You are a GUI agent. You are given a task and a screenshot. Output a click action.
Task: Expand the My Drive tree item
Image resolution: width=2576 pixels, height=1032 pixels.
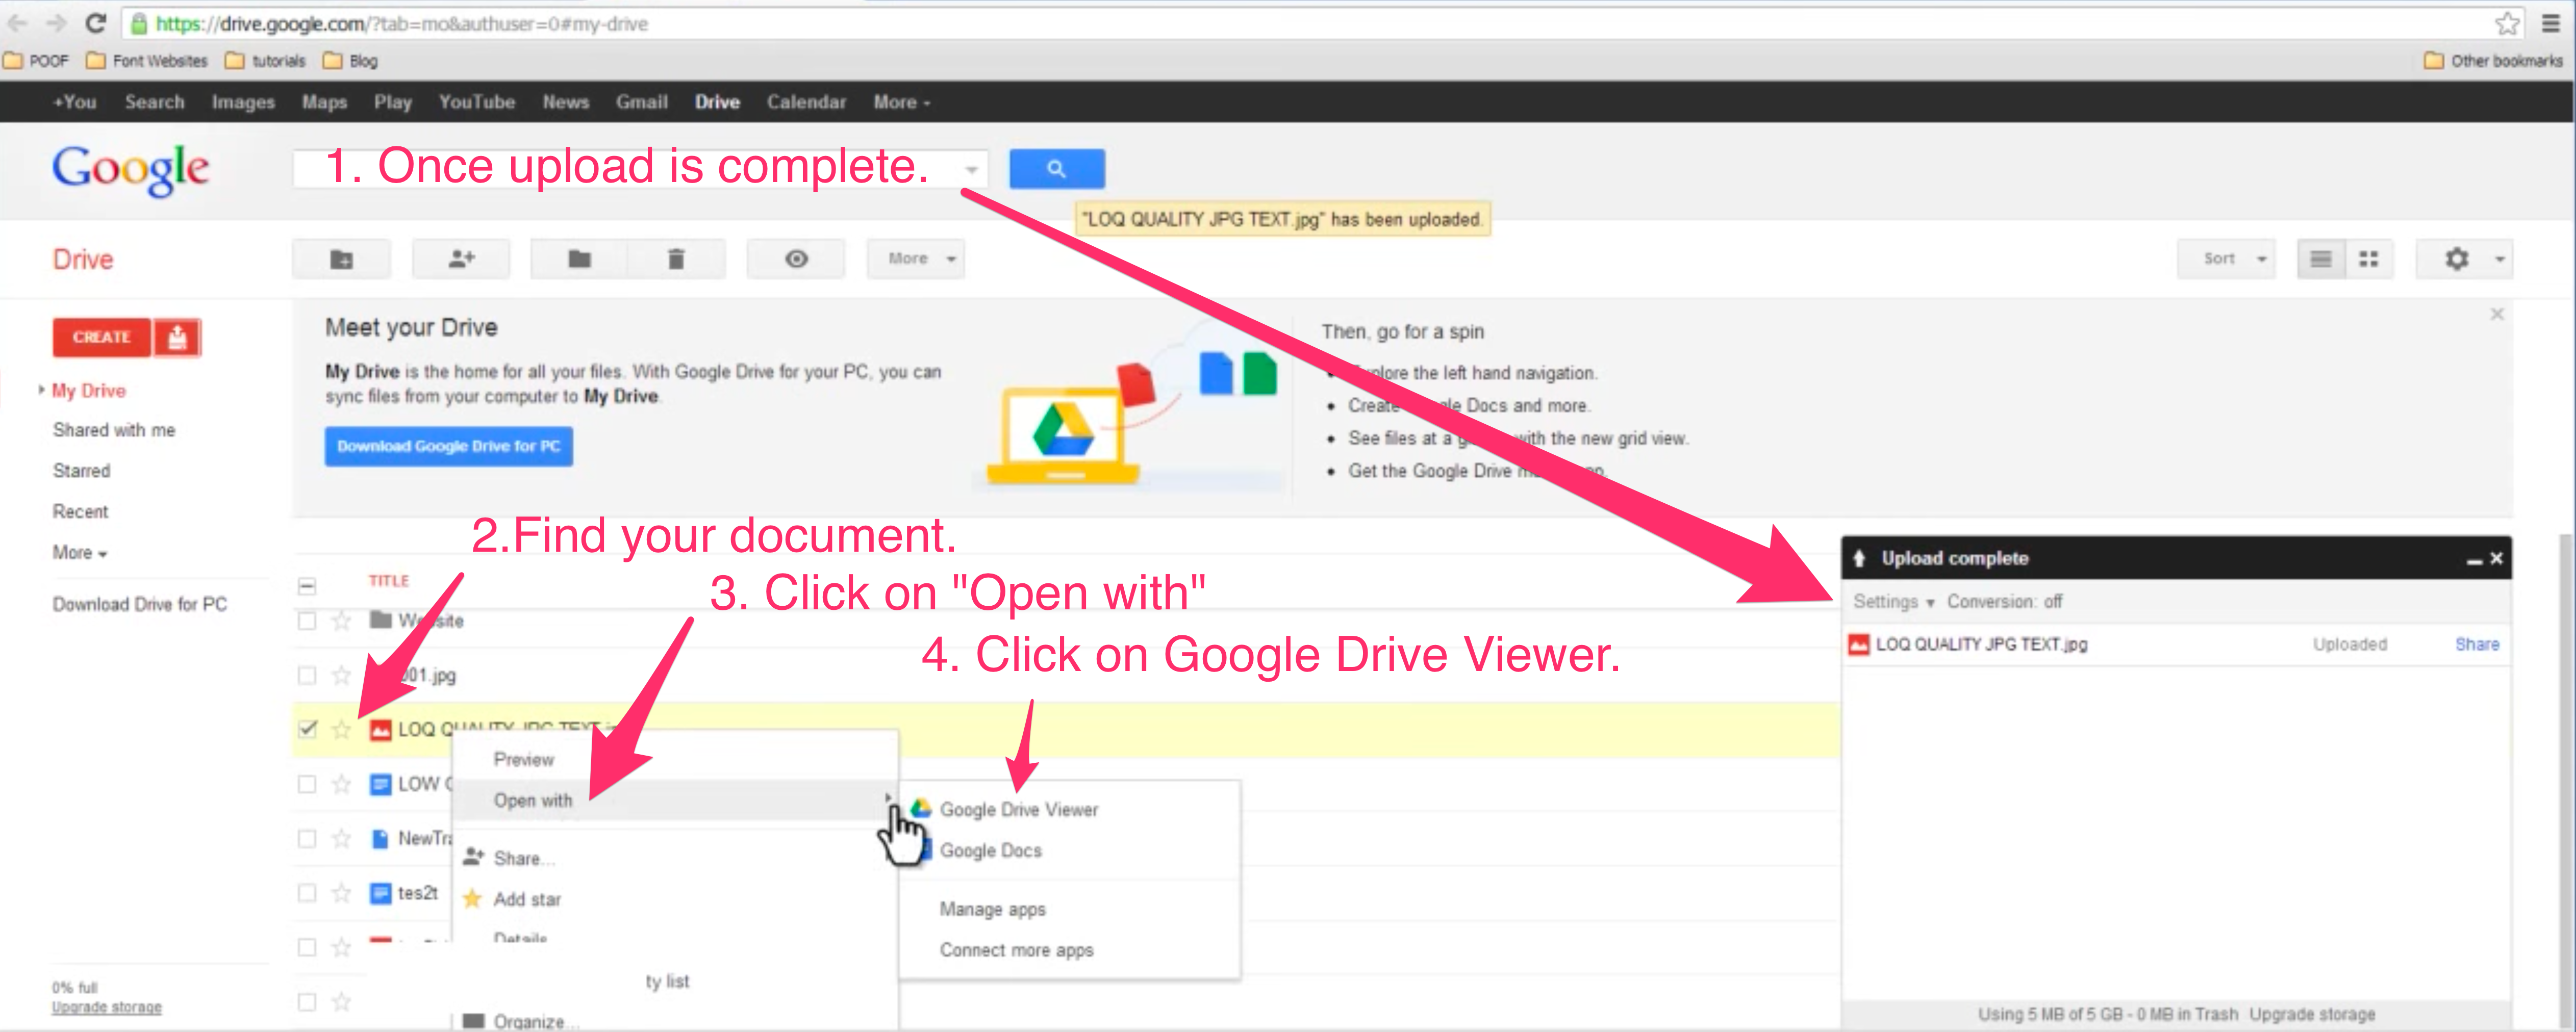click(41, 389)
